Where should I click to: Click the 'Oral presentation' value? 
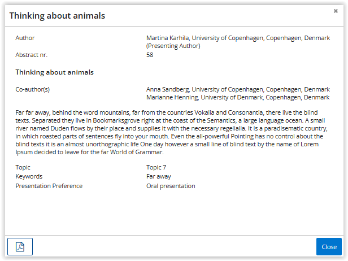(171, 186)
